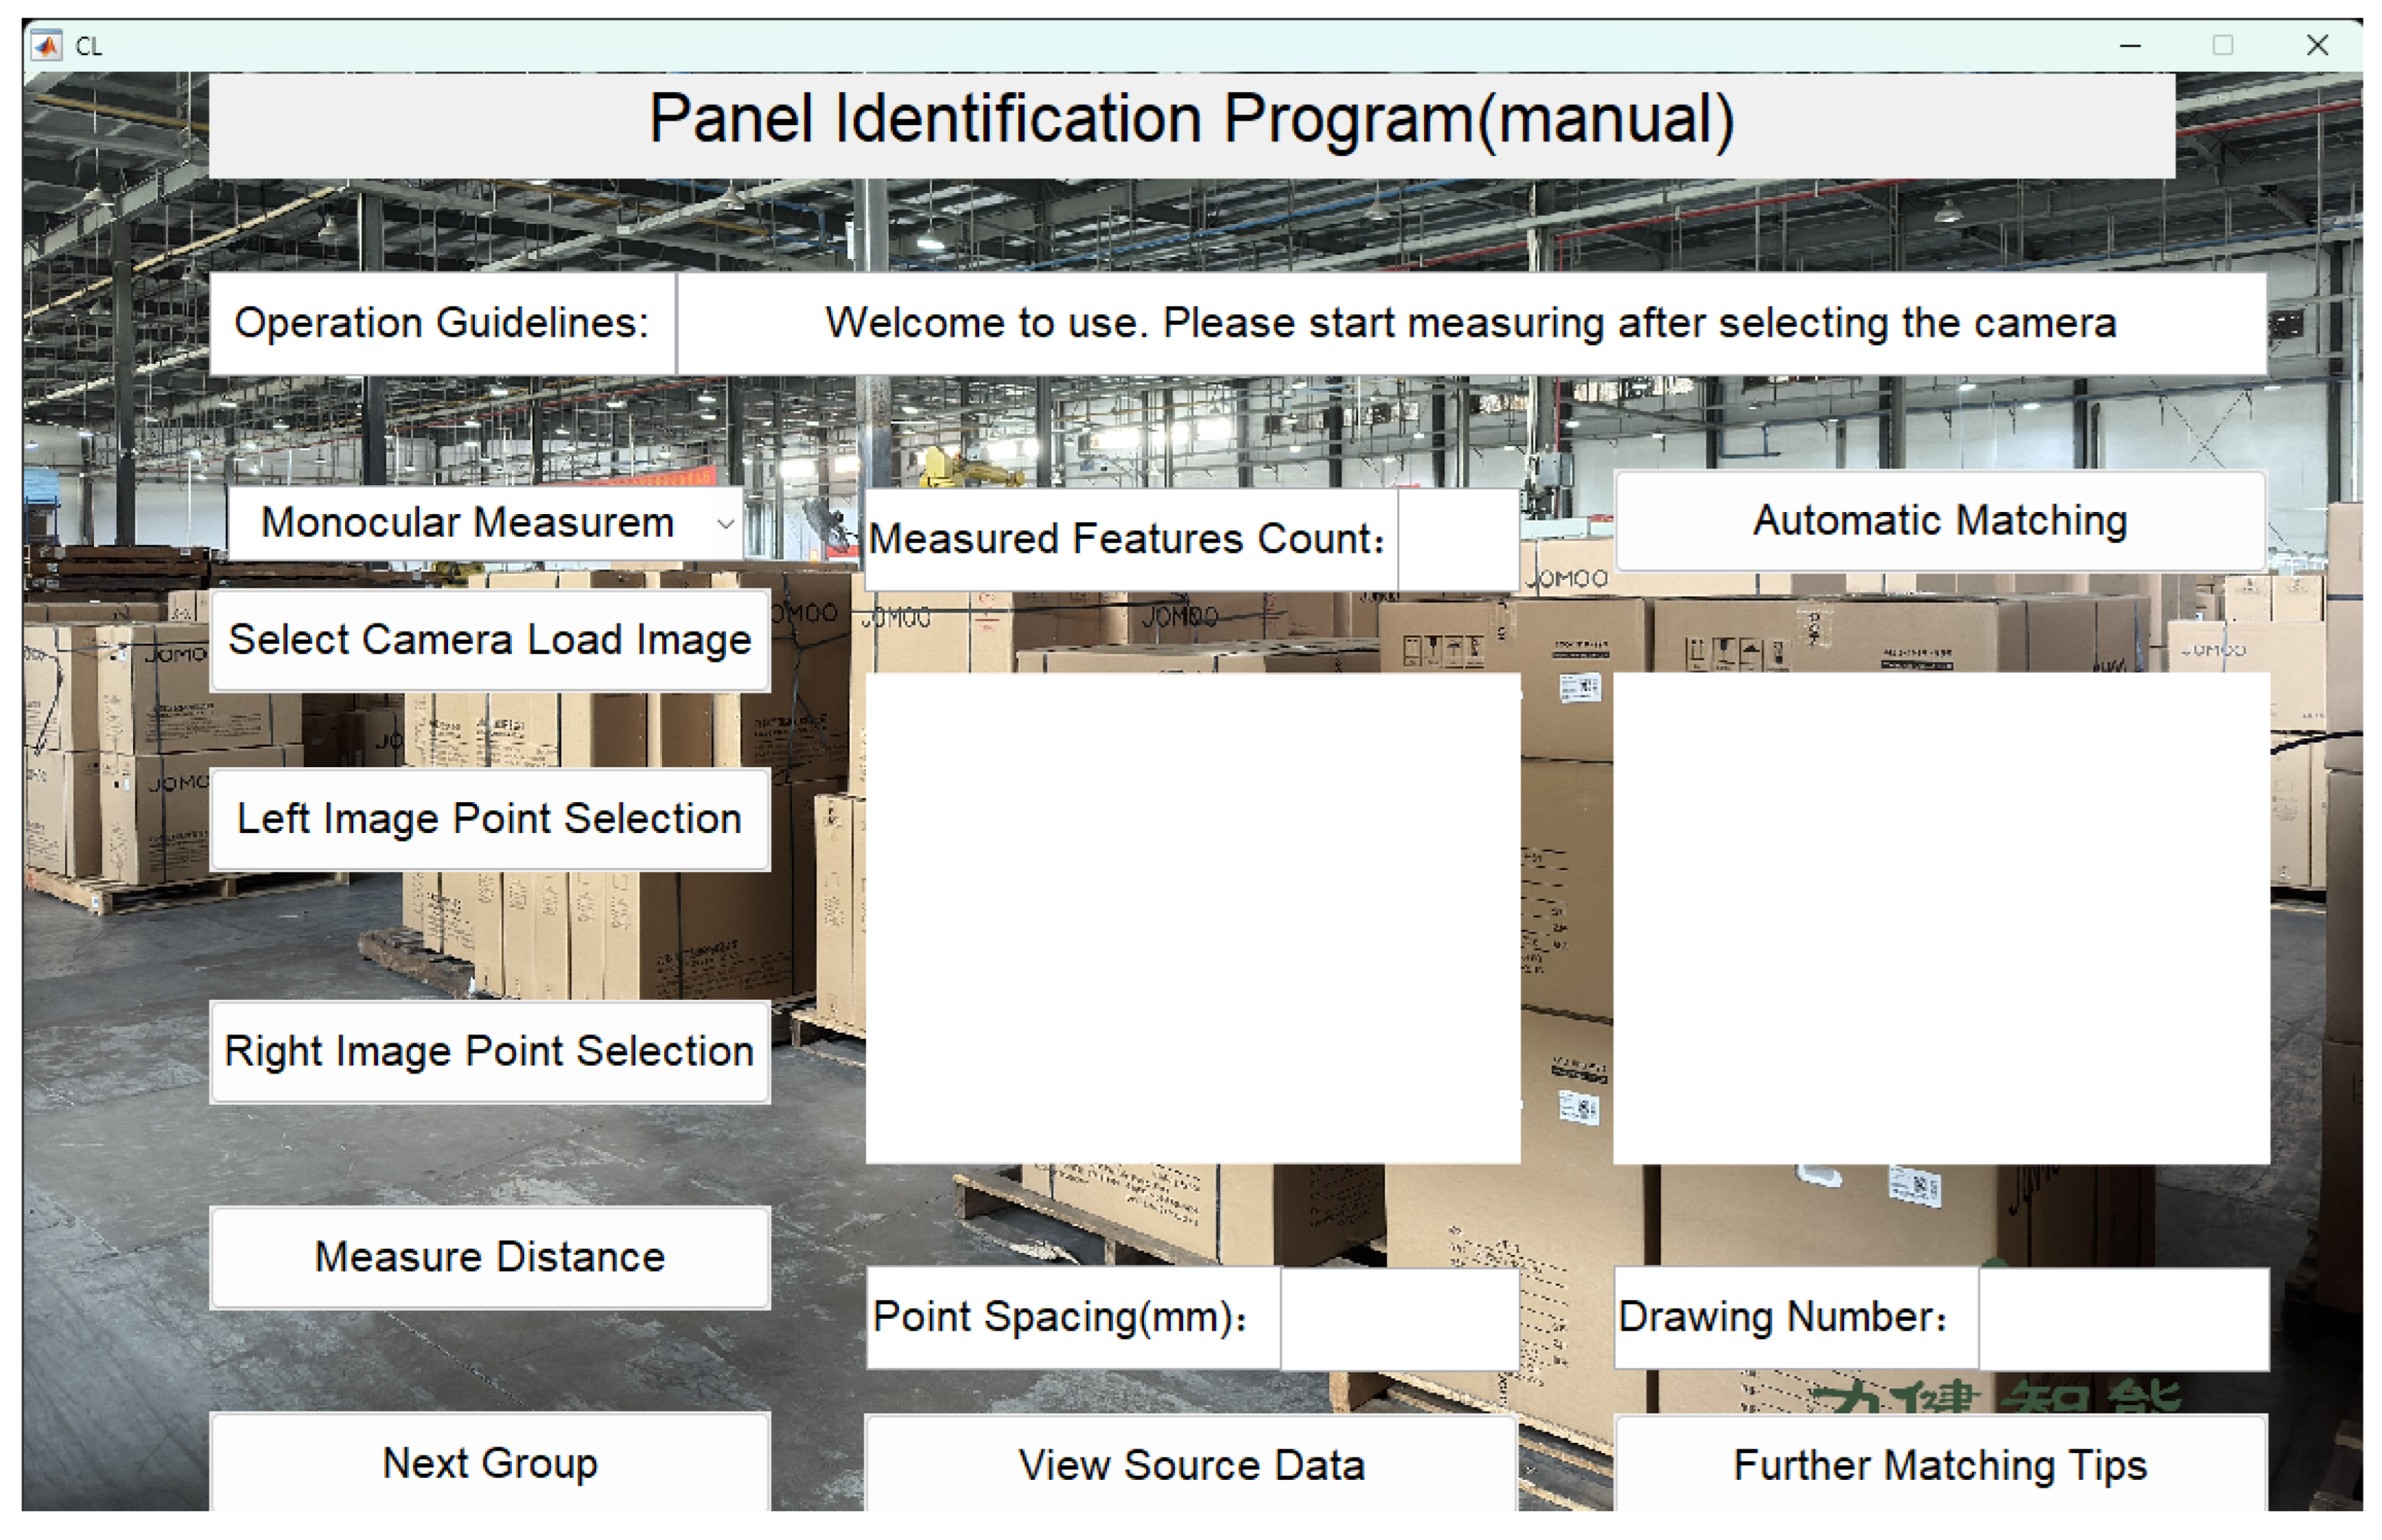Open View Source Data
Image resolution: width=2382 pixels, height=1540 pixels.
1190,1464
